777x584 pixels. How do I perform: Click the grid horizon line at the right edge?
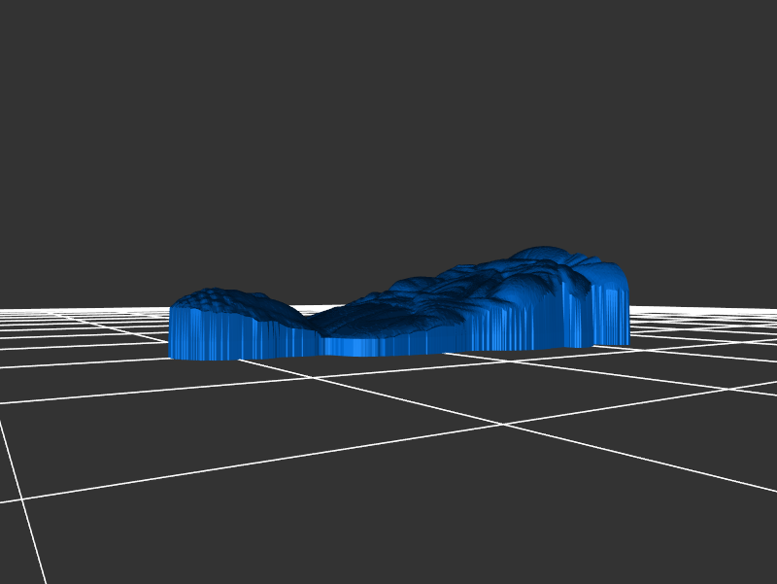771,309
